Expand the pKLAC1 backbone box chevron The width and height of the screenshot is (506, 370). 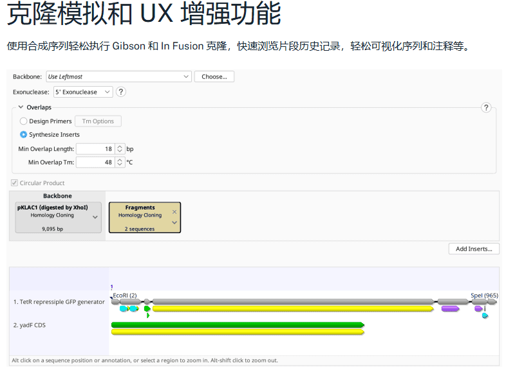click(x=95, y=217)
